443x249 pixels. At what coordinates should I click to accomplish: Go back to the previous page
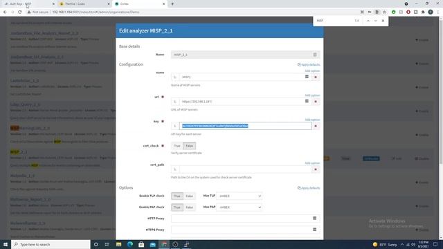point(5,12)
